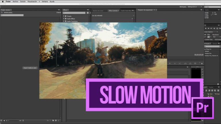
Task: Expand the Audio Effects folder
Action: click(64, 19)
